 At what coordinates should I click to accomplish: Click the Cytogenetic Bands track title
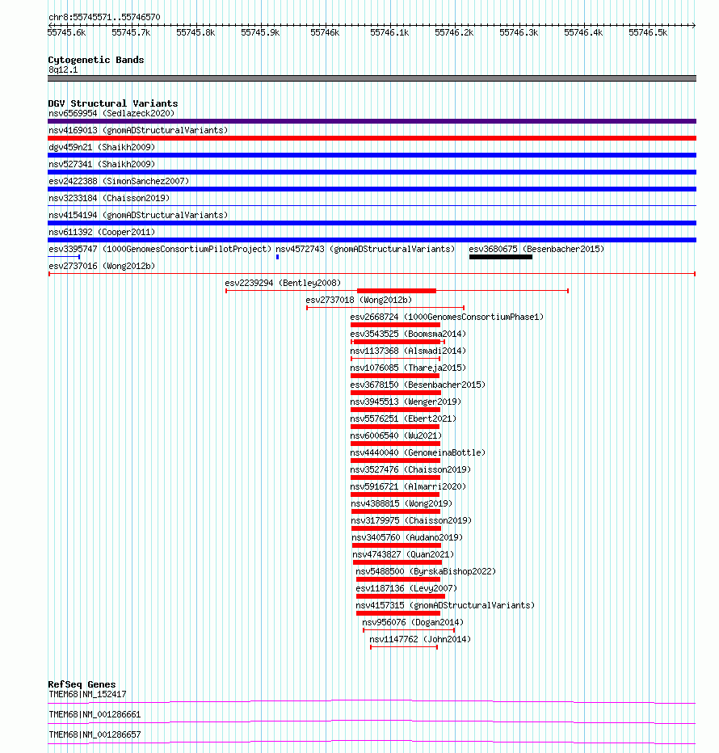pos(96,60)
